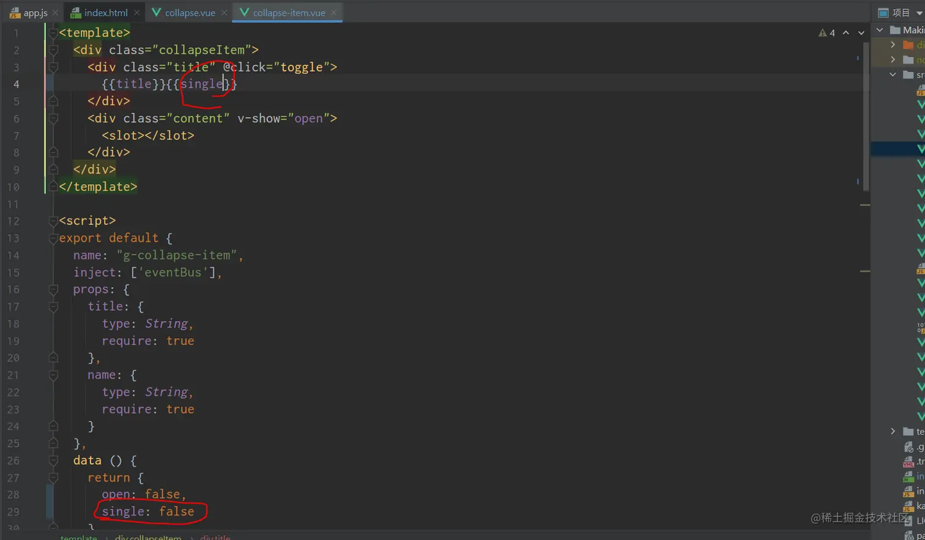Select the green H html file icon
925x540 pixels.
pos(908,476)
